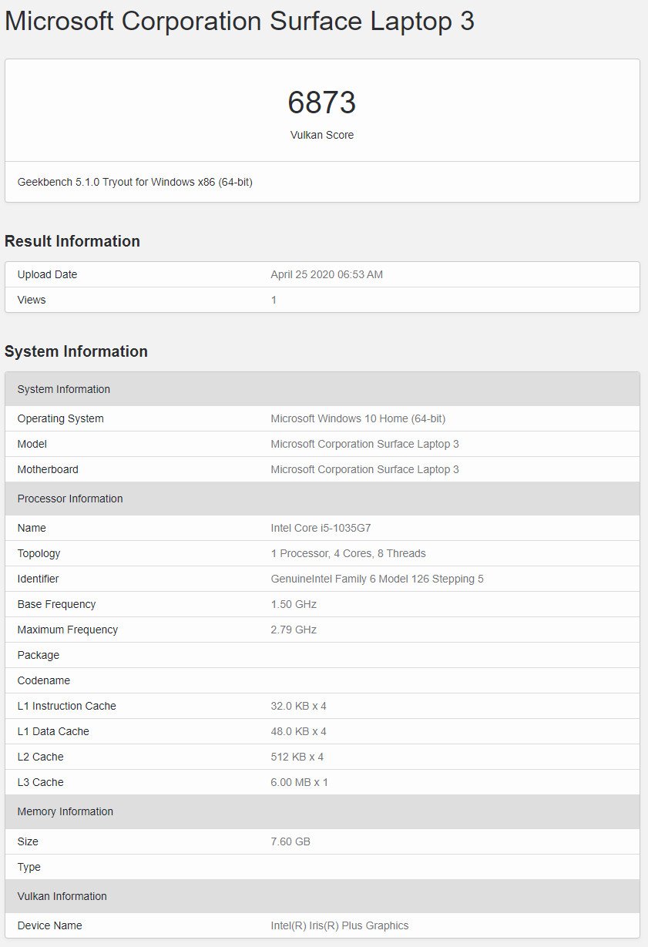
Task: Click the Result Information heading
Action: [x=72, y=241]
